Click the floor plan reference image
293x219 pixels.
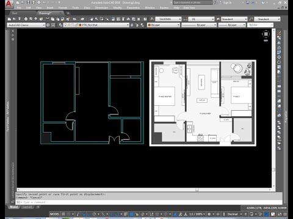click(203, 103)
